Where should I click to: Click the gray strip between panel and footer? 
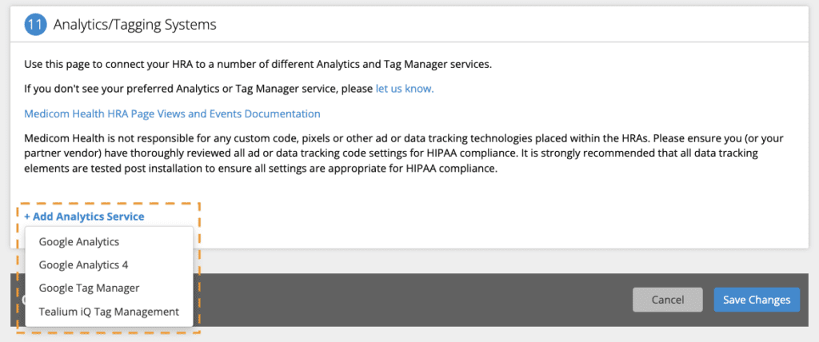coord(501,260)
